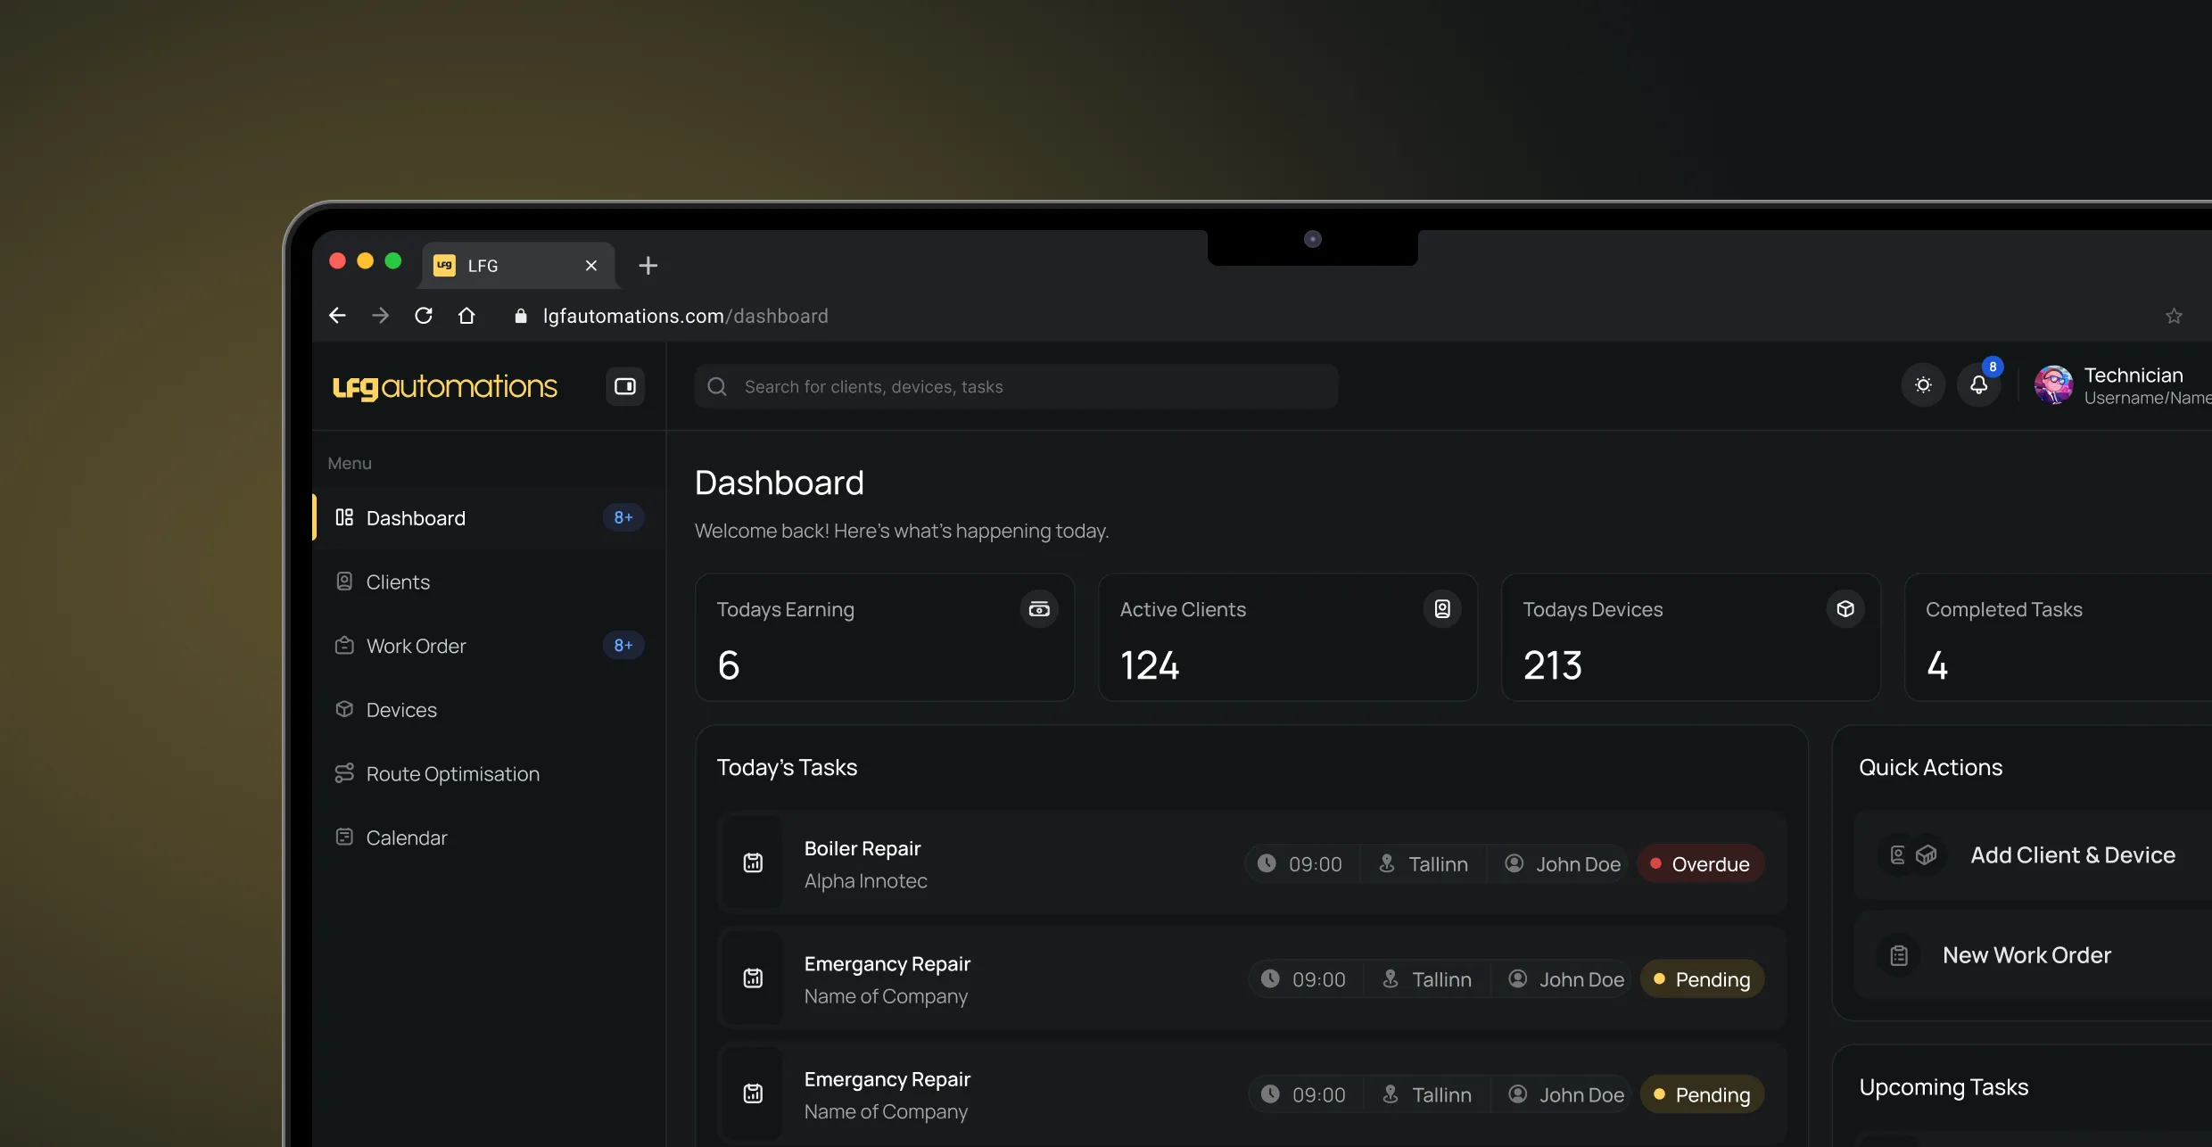Click the Boiler Repair task calendar icon
This screenshot has height=1147, width=2212.
pos(753,863)
